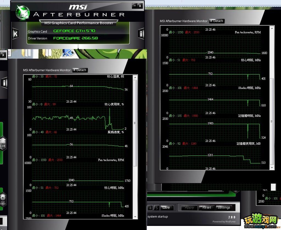The height and width of the screenshot is (230, 281).
Task: Click the '最小 : 92' minimum memory usage reading
Action: point(175,144)
